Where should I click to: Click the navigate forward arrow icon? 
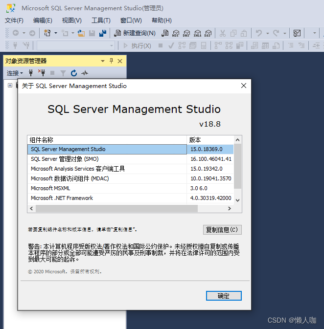coord(32,33)
